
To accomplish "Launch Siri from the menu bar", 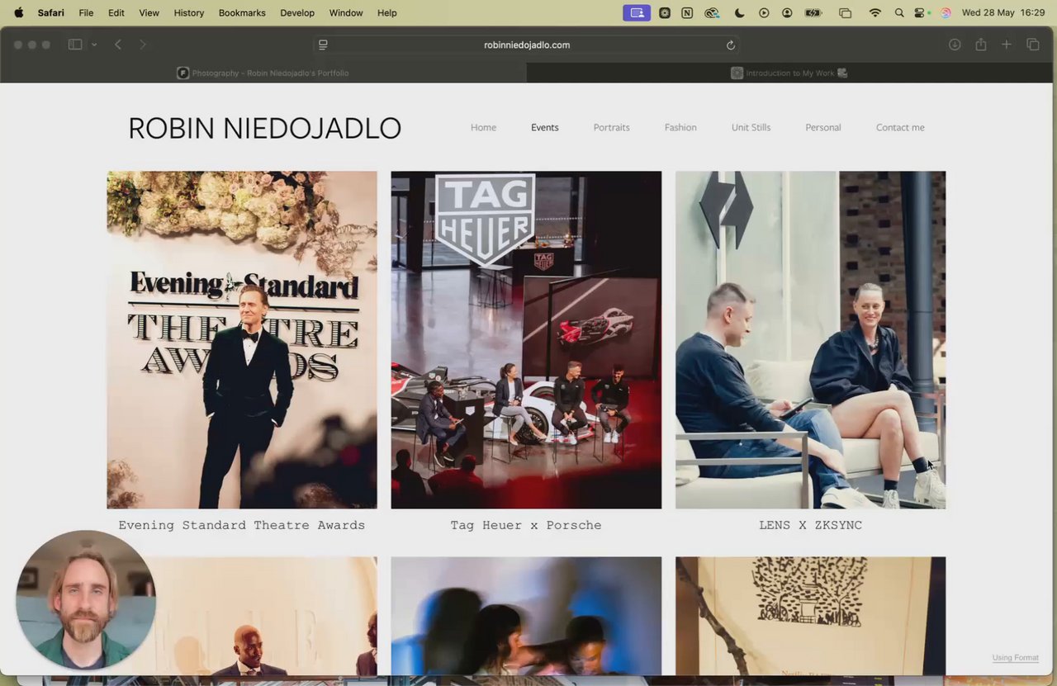I will pyautogui.click(x=946, y=12).
